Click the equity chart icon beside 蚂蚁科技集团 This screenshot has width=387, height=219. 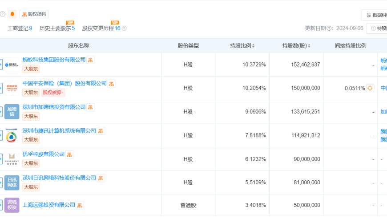click(x=90, y=60)
